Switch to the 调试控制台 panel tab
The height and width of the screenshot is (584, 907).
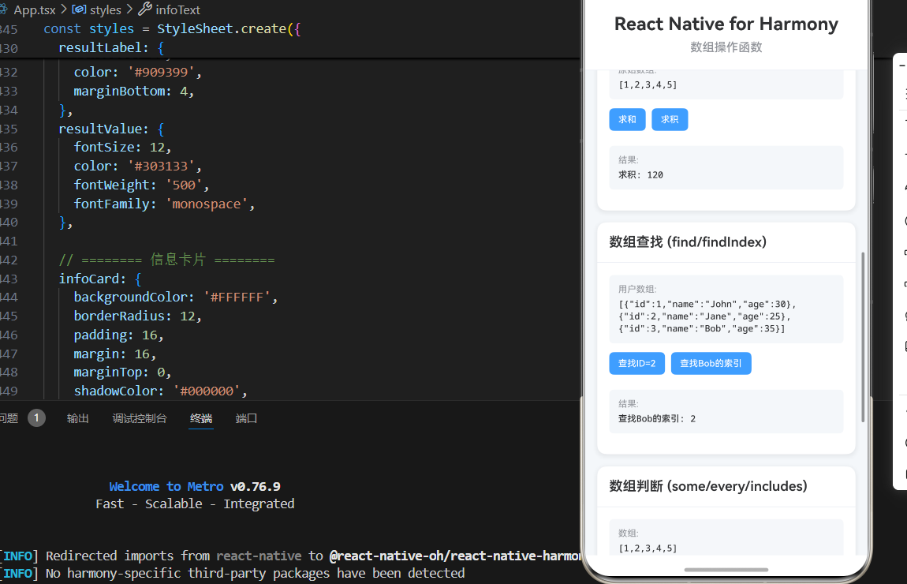coord(140,418)
